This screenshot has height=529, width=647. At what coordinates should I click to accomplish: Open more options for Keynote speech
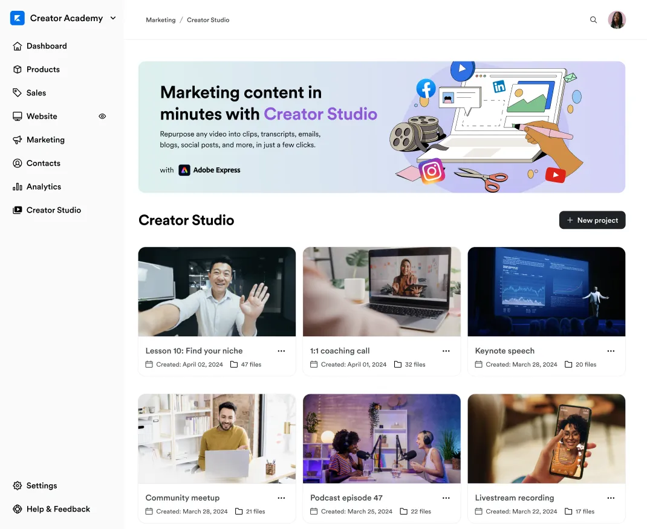pos(611,351)
